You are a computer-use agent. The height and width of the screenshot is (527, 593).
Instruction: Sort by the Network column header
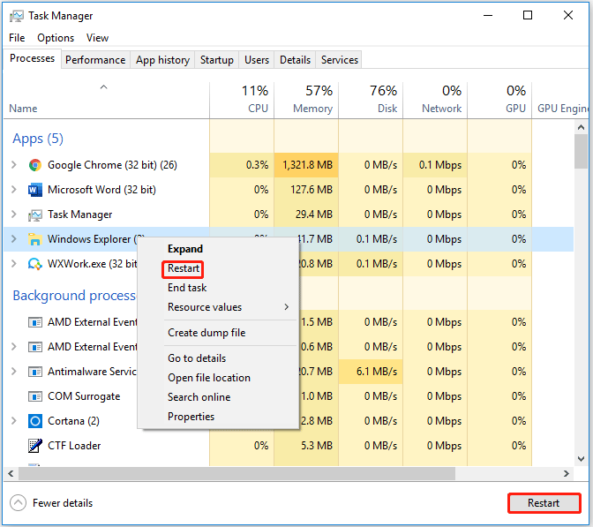[435, 100]
